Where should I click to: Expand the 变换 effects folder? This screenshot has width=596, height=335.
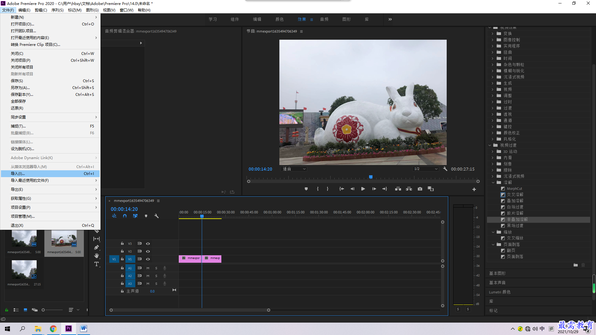click(492, 33)
